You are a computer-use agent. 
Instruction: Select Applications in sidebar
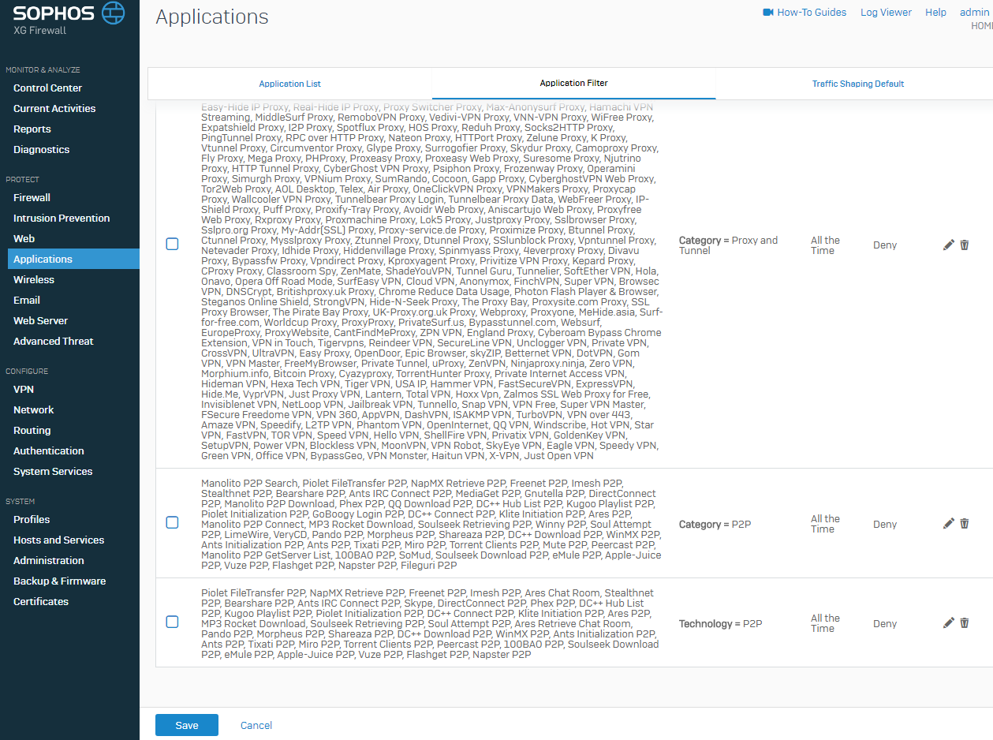coord(73,259)
